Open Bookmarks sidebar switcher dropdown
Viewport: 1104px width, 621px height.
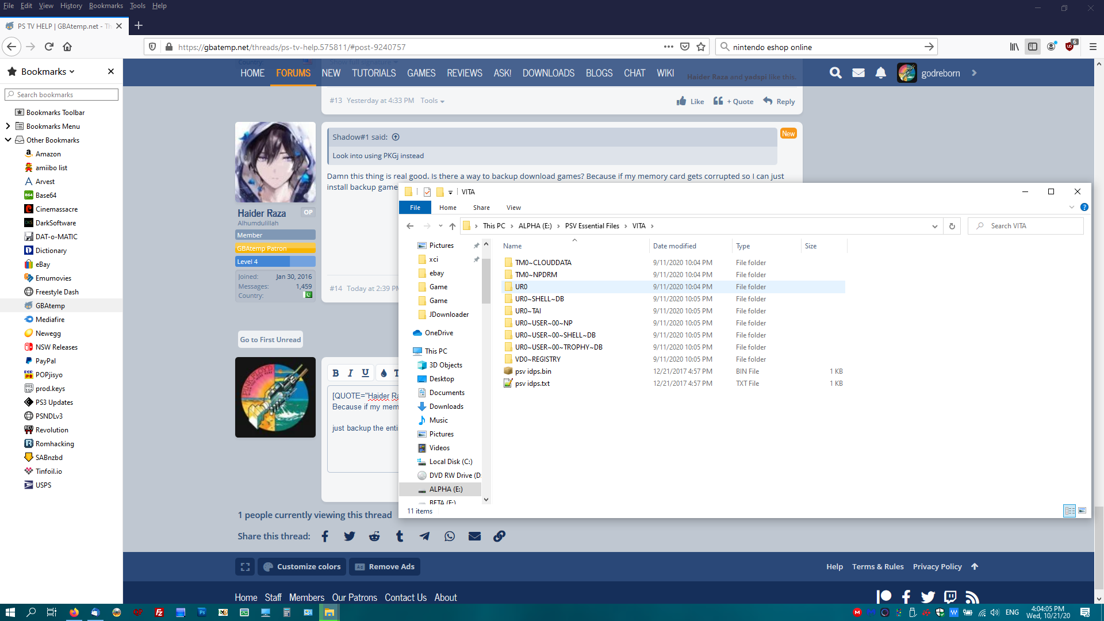48,71
